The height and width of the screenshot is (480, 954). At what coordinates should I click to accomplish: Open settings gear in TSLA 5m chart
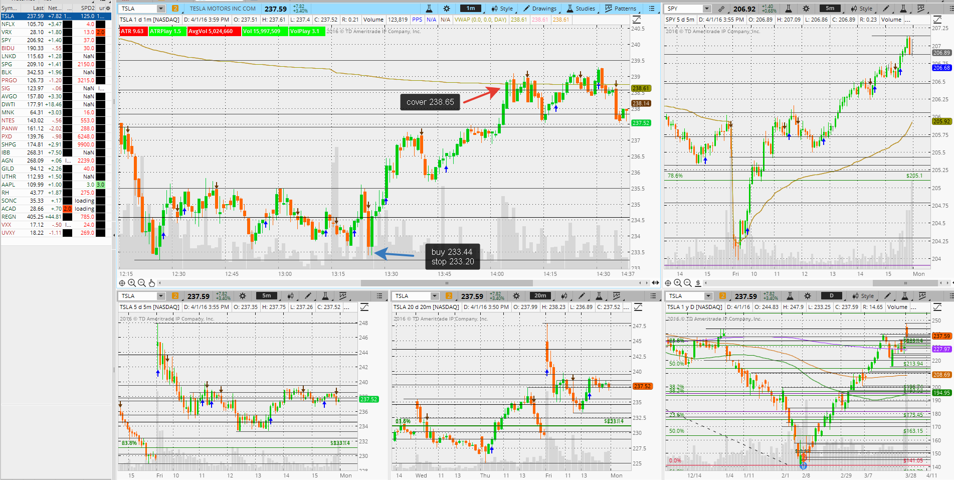coord(243,296)
